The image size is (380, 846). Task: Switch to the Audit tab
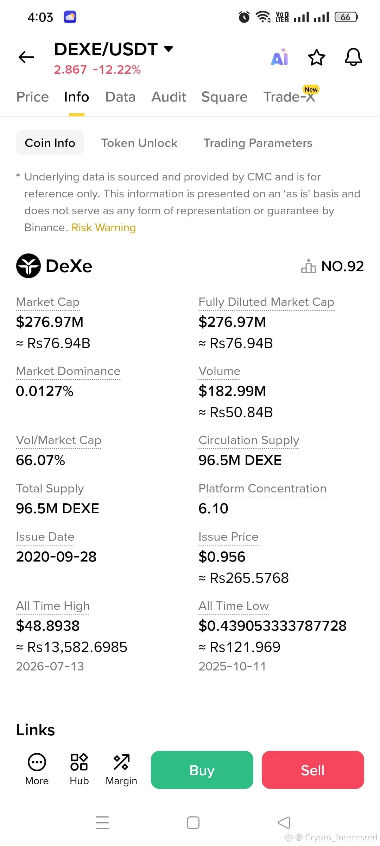click(x=169, y=97)
